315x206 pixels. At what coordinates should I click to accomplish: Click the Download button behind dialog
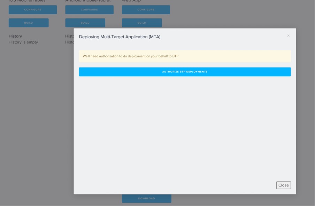point(147,198)
